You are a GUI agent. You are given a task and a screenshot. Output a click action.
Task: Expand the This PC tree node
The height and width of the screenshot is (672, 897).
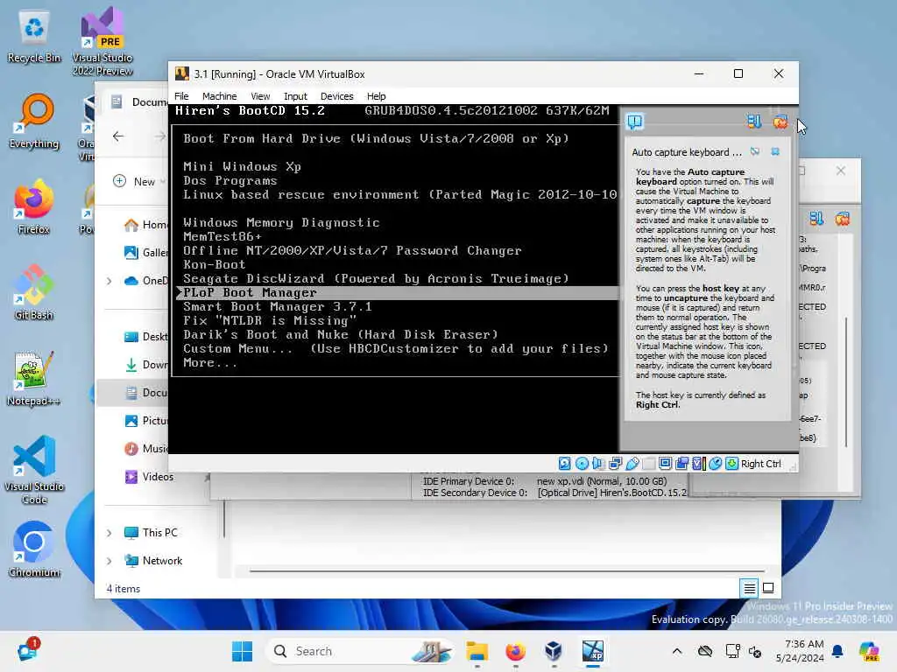[x=109, y=533]
